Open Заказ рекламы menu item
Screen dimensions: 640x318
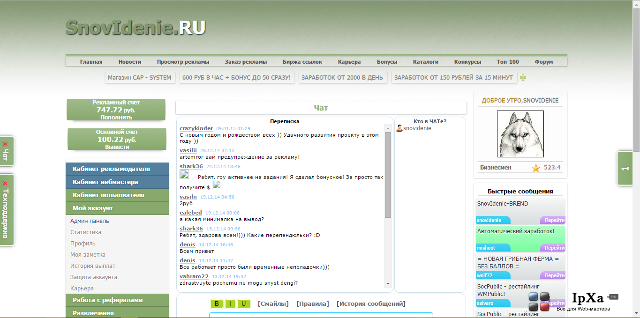(246, 62)
